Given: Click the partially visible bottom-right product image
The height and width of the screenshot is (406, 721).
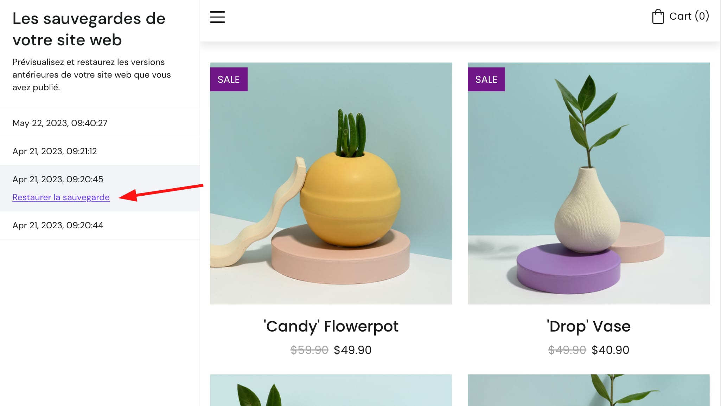Looking at the screenshot, I should (x=588, y=390).
